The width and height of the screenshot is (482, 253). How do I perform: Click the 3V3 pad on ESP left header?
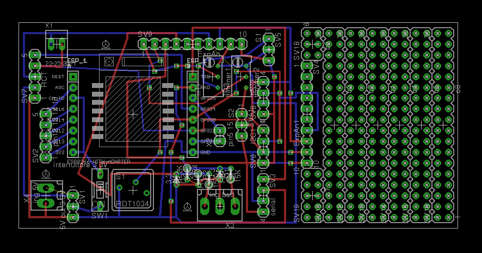coord(73,152)
